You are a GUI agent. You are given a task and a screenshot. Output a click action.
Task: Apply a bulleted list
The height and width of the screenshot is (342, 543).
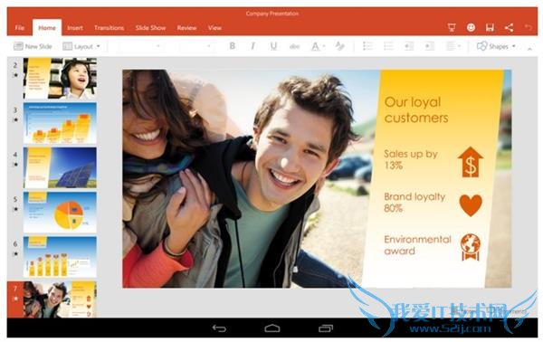coord(367,46)
